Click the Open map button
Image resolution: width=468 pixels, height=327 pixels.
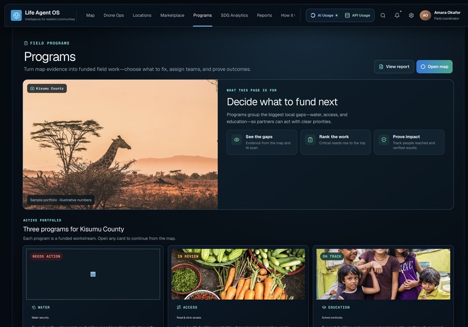tap(434, 67)
